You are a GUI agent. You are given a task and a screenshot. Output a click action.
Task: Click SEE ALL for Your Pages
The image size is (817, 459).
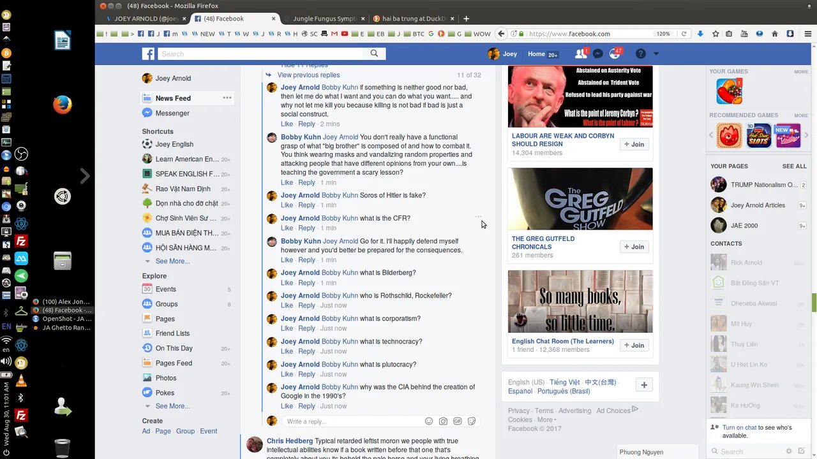tap(795, 166)
